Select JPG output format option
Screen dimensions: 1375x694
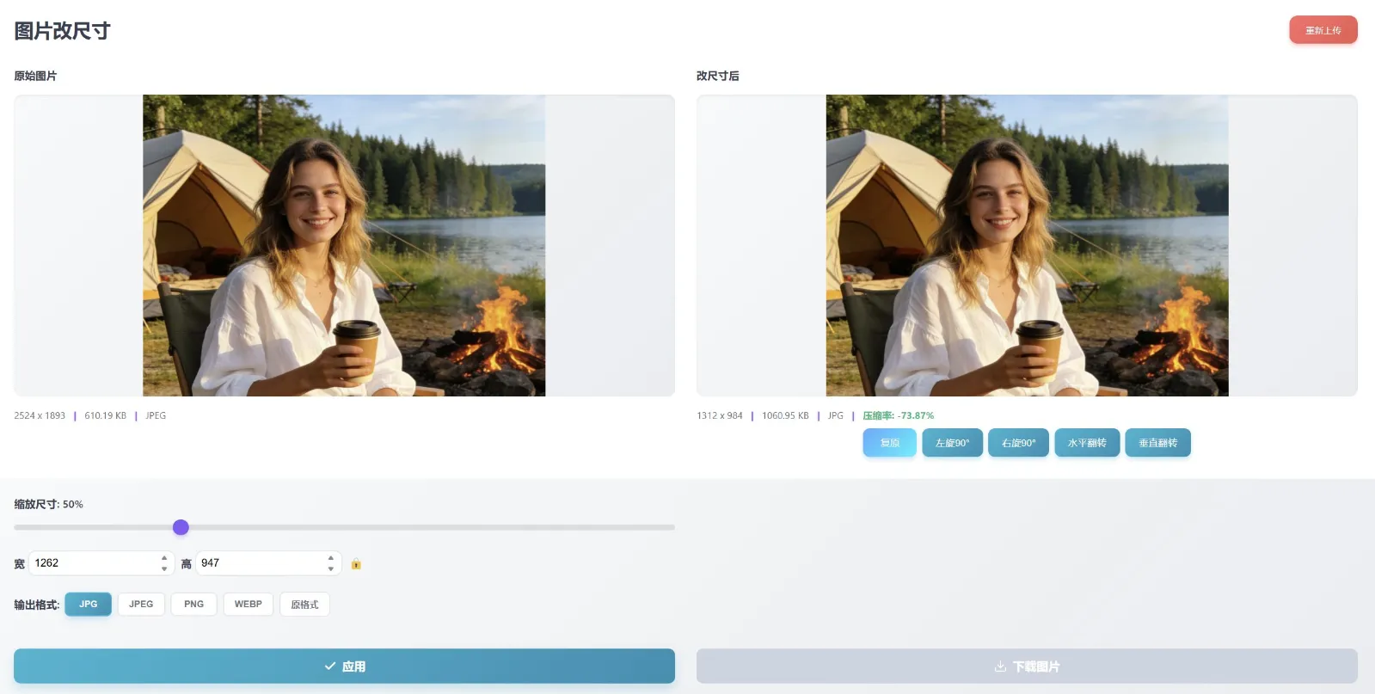(88, 605)
